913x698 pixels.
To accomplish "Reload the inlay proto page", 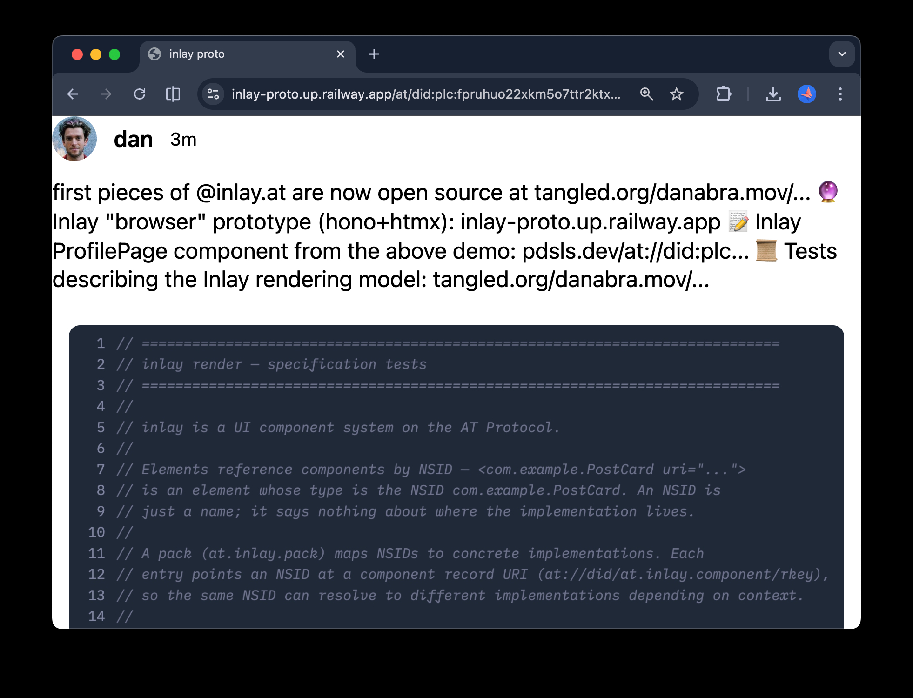I will (x=140, y=94).
